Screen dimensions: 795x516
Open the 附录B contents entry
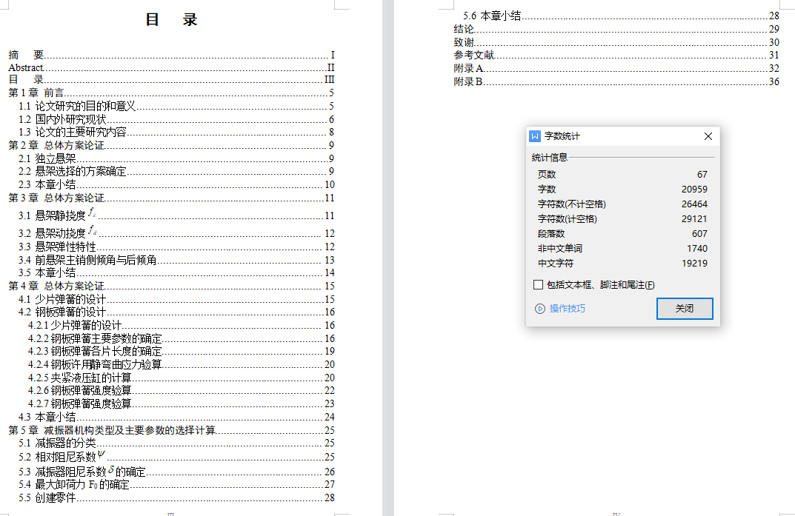coord(468,81)
